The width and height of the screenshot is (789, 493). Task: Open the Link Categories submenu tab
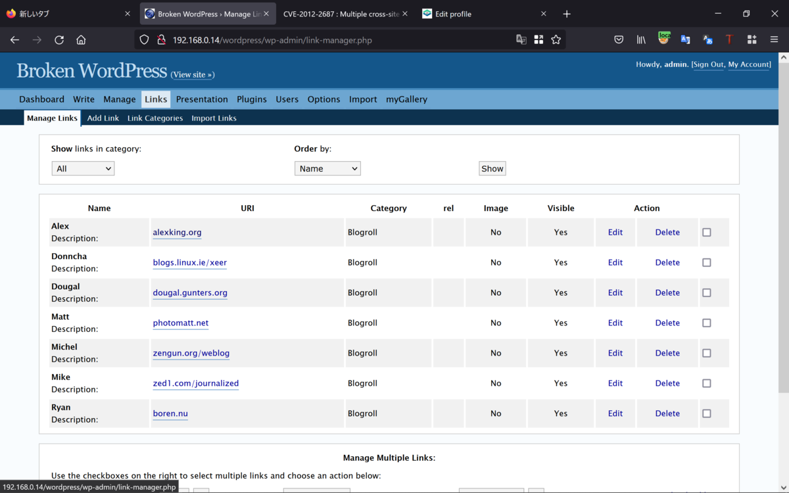pyautogui.click(x=155, y=118)
